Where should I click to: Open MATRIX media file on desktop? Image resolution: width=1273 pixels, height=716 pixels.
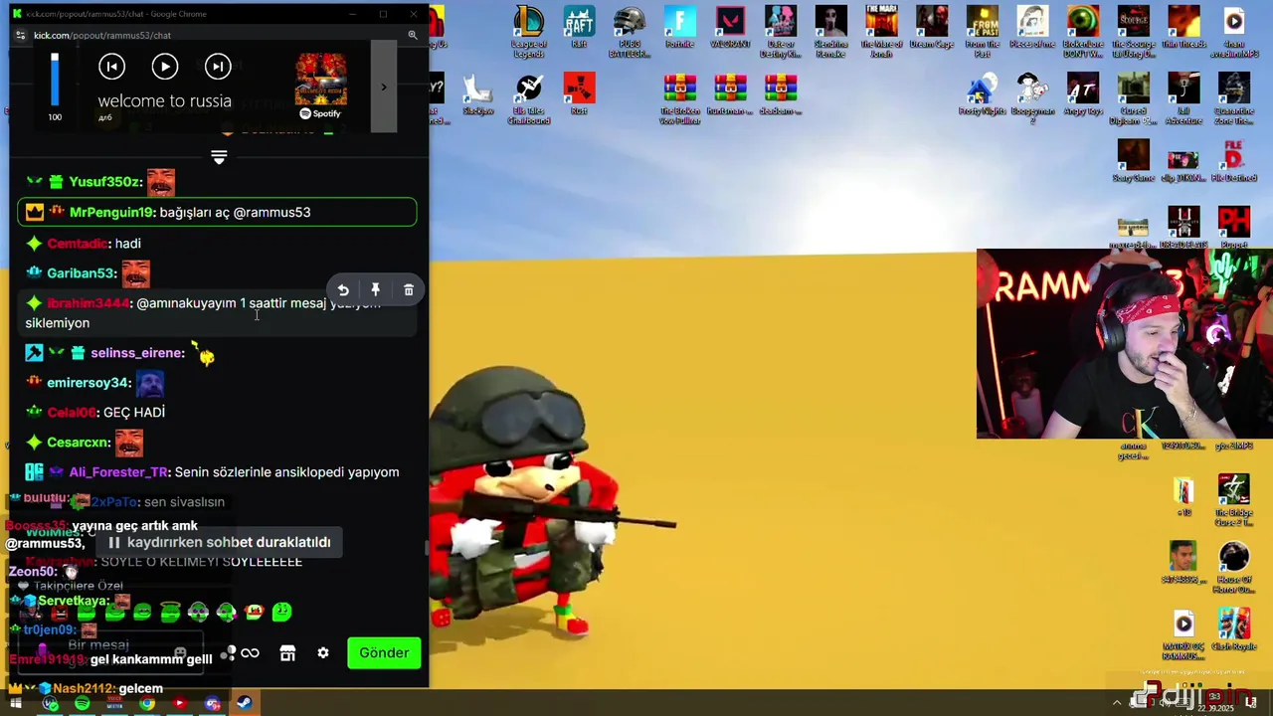tap(1183, 636)
